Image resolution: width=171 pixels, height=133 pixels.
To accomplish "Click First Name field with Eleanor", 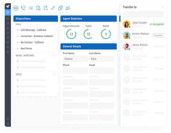I will pos(75,59).
